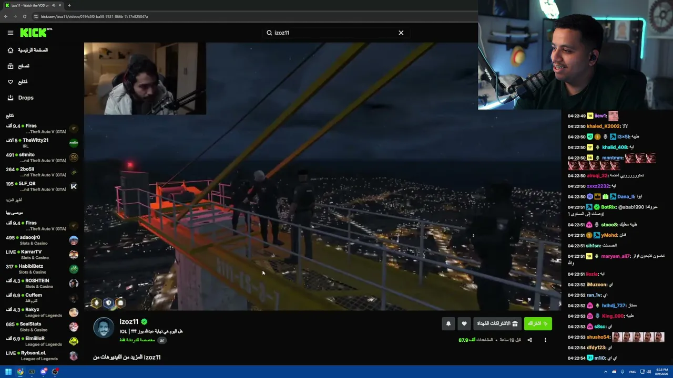Click Dana_II username in chat
Image resolution: width=673 pixels, height=378 pixels.
point(626,197)
